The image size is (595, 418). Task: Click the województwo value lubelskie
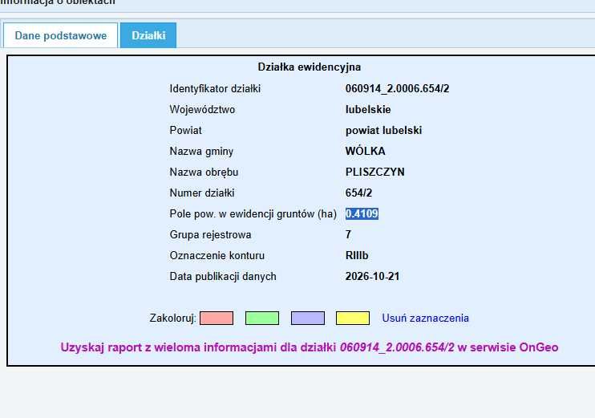point(368,110)
